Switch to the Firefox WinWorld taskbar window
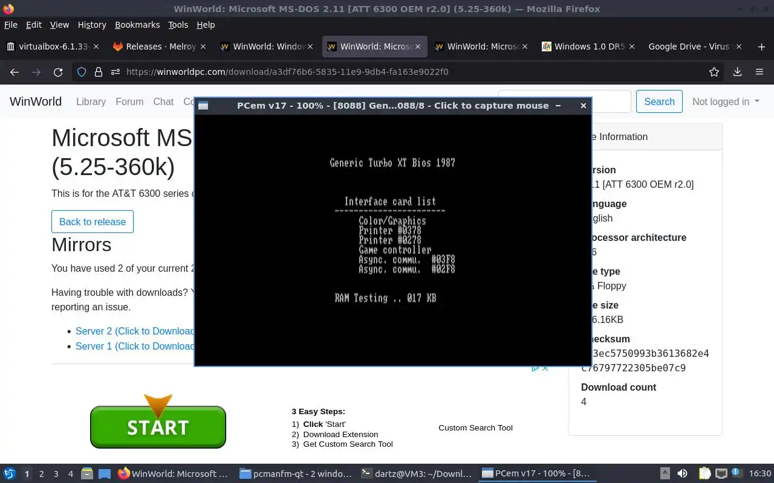The image size is (774, 483). pyautogui.click(x=174, y=474)
